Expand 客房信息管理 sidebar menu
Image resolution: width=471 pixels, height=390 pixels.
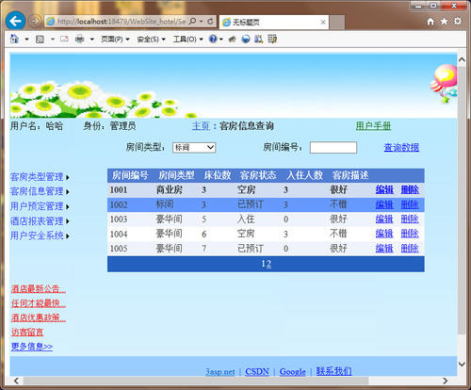[x=40, y=191]
